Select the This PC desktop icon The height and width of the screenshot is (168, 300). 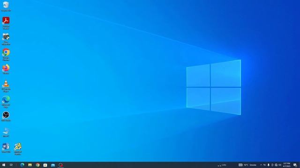pyautogui.click(x=6, y=132)
